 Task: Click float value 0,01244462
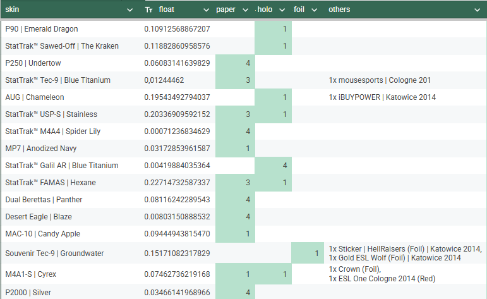(164, 80)
